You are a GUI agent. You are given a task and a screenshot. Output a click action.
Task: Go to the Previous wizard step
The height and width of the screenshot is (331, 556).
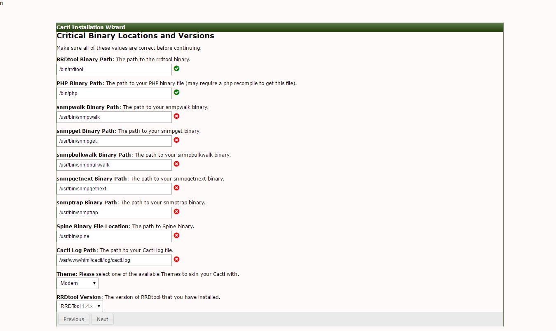point(74,319)
